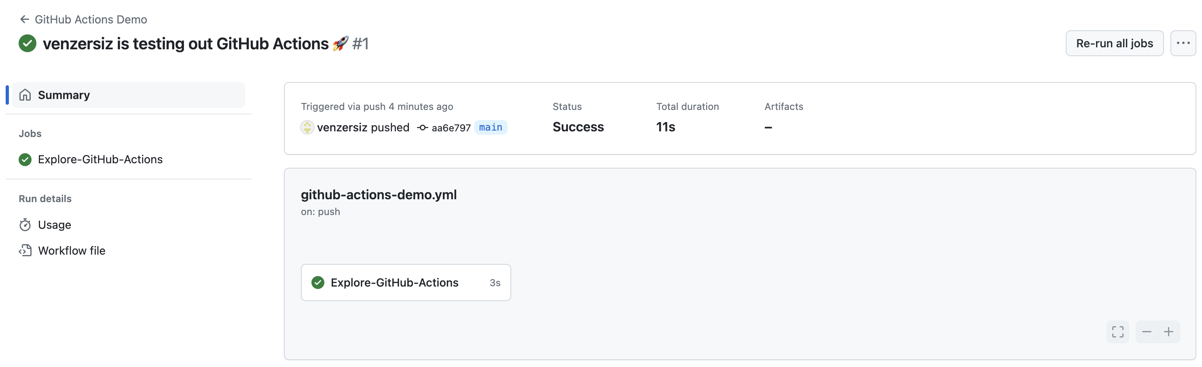
Task: Click the Artifacts label
Action: [783, 106]
